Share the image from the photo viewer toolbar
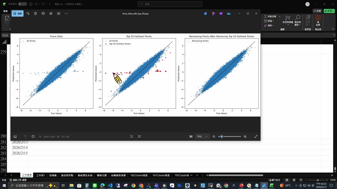This screenshot has width=337, height=189. click(x=51, y=13)
